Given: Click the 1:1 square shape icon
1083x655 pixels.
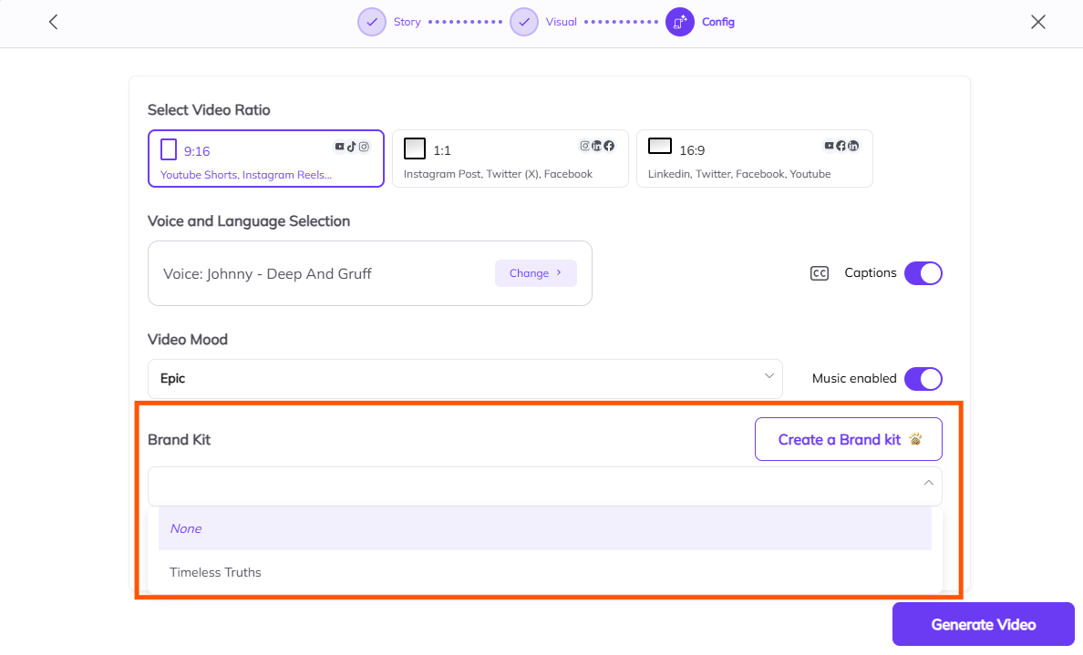Looking at the screenshot, I should pos(415,148).
